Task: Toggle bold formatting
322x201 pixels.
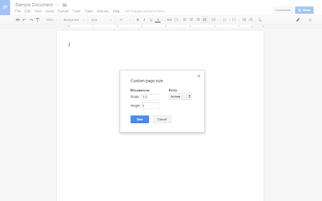Action: click(138, 20)
